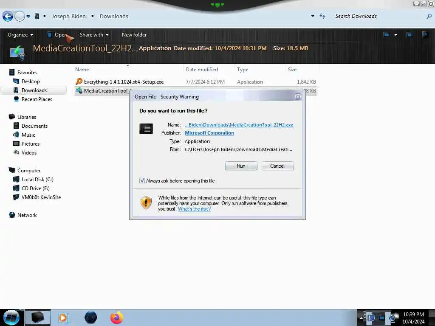Open the Pictures library
Viewport: 435px width, 326px height.
point(31,143)
